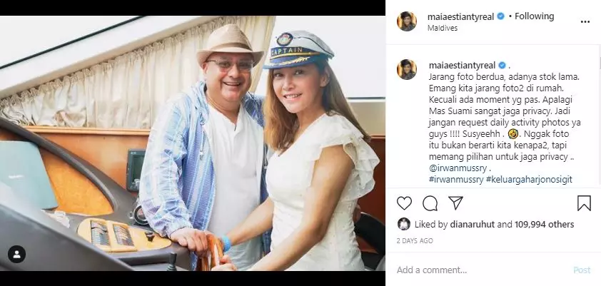
Task: Save the post with the bookmark icon
Action: pyautogui.click(x=584, y=203)
